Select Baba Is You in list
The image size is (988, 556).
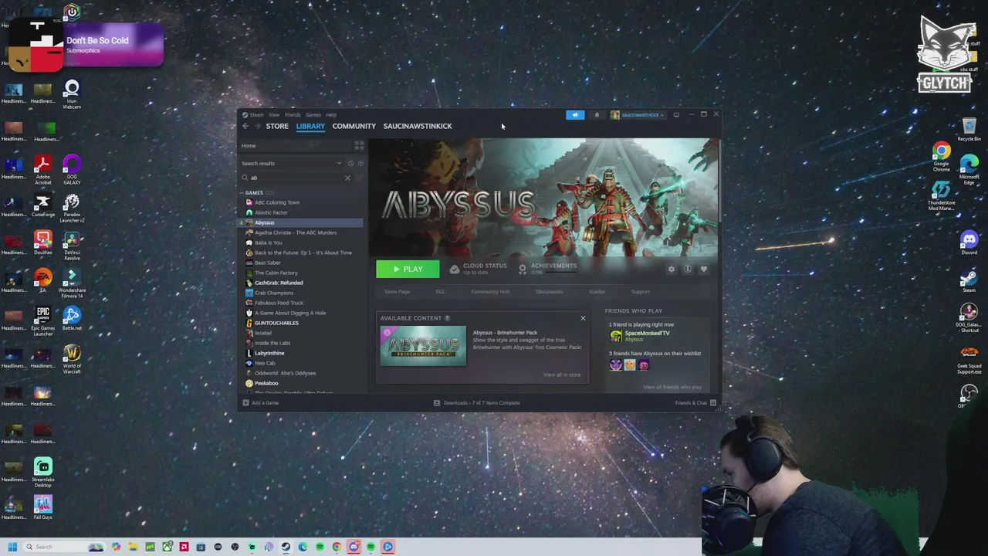pos(268,242)
